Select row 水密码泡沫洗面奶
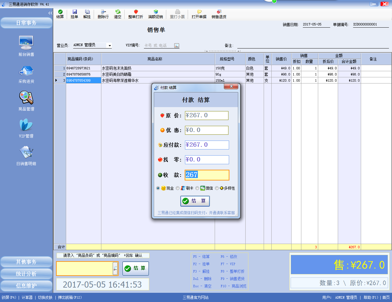The height and width of the screenshot is (302, 392). pyautogui.click(x=223, y=68)
